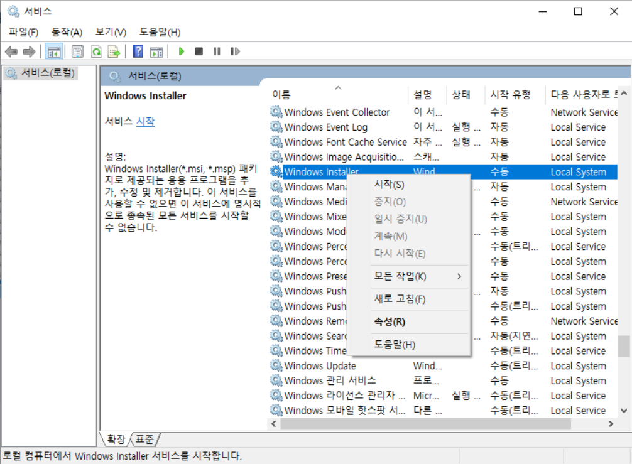Select the Windows Font Cache Service row
The height and width of the screenshot is (464, 632).
[x=444, y=142]
